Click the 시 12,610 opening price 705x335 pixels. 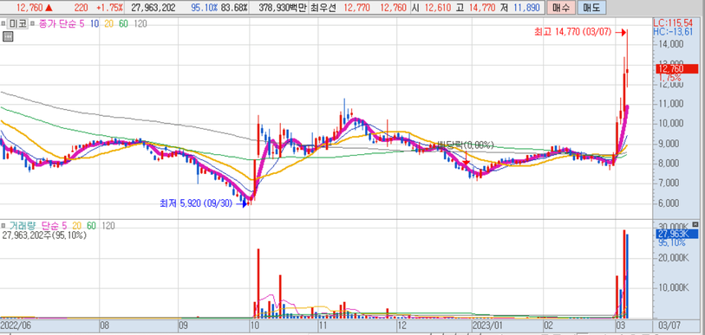[431, 8]
